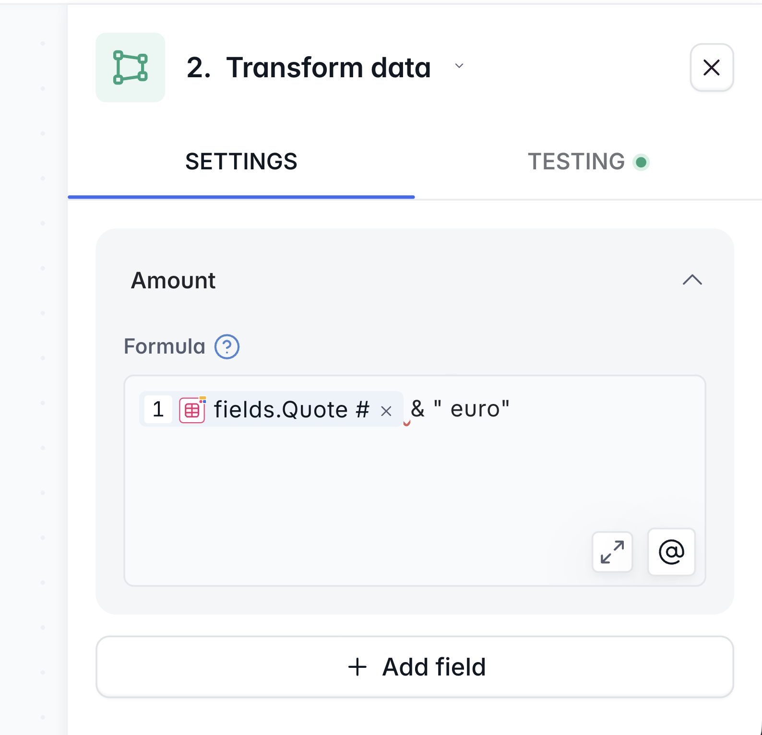This screenshot has height=735, width=762.
Task: Click the green Transform data step icon
Action: [x=130, y=67]
